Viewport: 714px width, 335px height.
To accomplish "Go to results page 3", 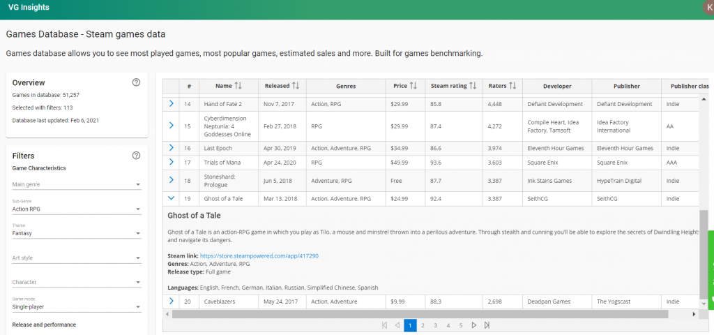I will tap(436, 325).
